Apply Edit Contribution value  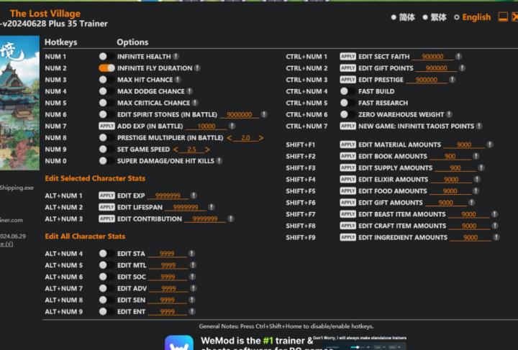pyautogui.click(x=106, y=218)
